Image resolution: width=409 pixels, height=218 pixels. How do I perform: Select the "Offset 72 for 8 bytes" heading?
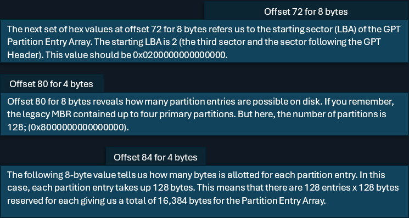coord(306,12)
